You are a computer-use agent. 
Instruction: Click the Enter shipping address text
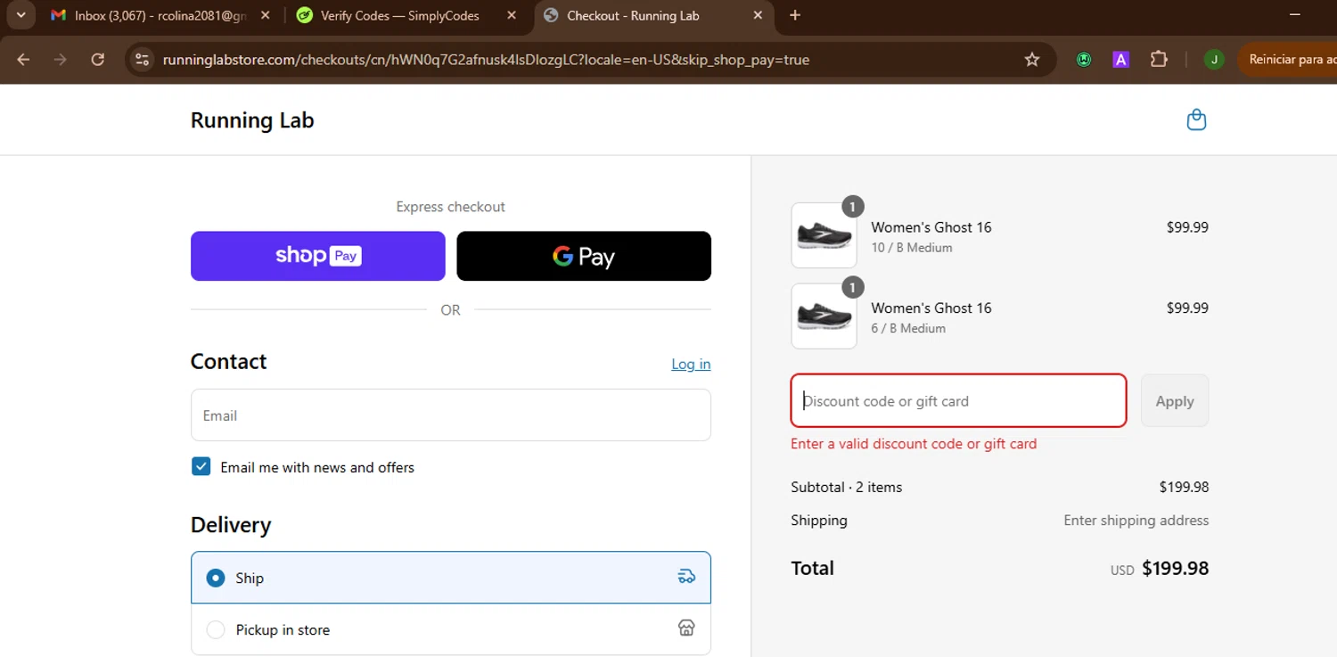pos(1136,520)
